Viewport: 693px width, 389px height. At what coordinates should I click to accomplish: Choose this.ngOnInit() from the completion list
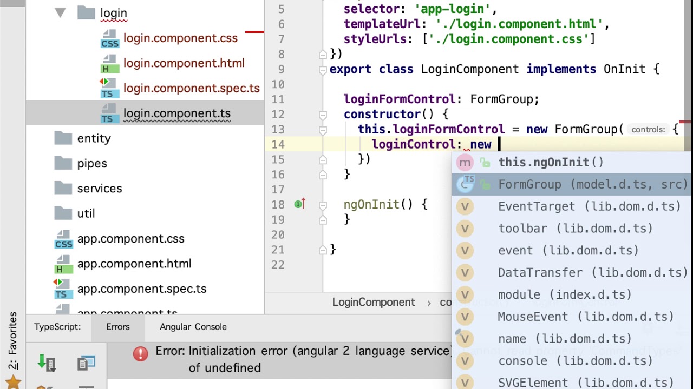point(572,162)
